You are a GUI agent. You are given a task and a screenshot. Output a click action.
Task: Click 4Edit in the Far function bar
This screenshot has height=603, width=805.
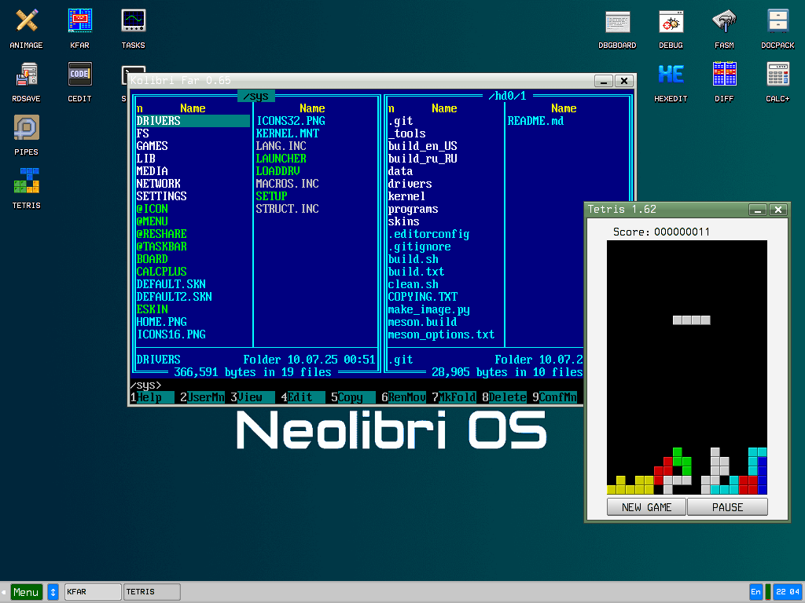(x=303, y=397)
